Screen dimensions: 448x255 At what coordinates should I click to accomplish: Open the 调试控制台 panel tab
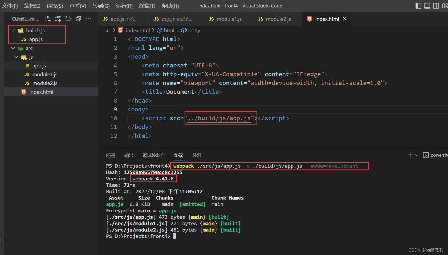pos(154,155)
